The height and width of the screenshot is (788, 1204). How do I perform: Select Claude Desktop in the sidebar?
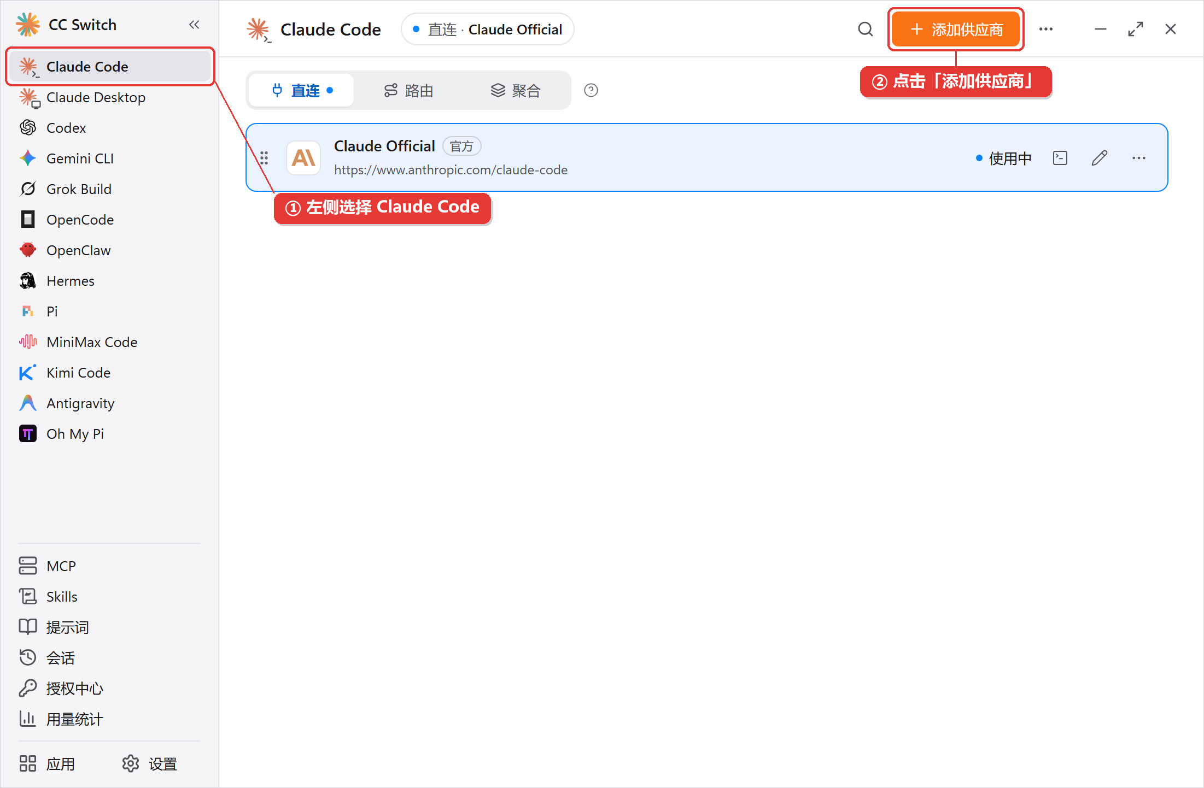(110, 97)
